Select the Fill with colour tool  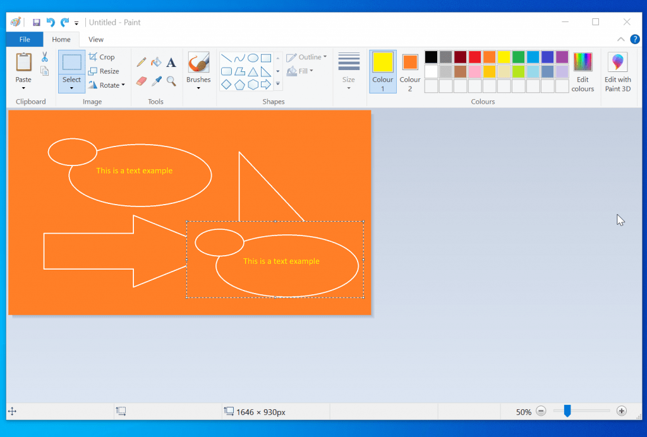coord(156,61)
